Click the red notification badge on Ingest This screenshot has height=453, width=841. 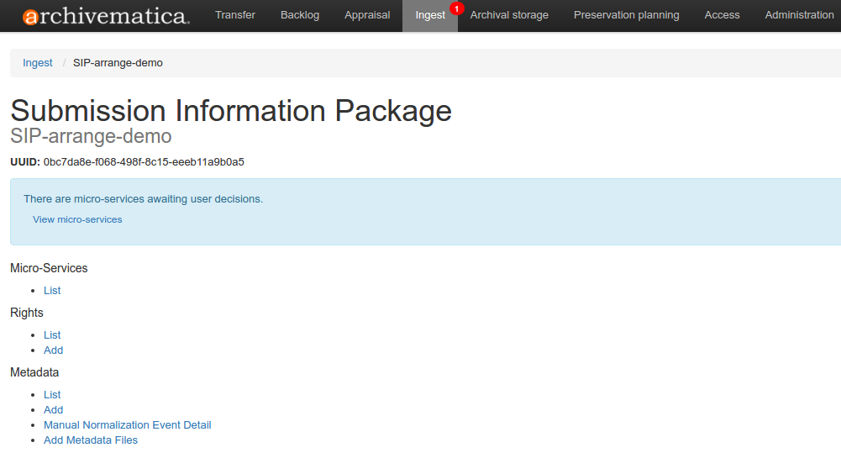(x=456, y=8)
